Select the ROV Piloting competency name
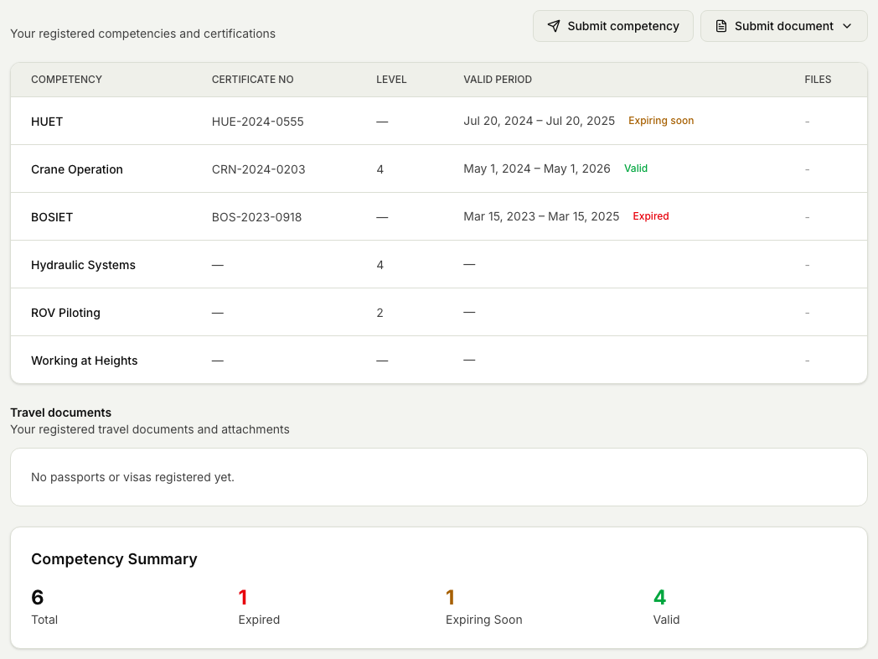This screenshot has width=878, height=659. tap(65, 313)
